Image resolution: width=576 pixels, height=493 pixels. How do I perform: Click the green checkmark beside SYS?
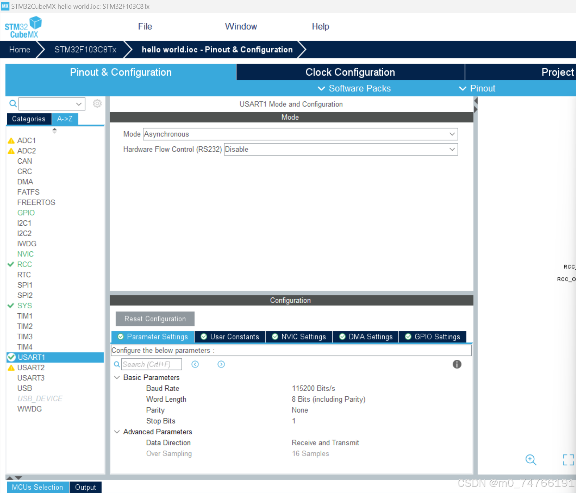(x=11, y=306)
